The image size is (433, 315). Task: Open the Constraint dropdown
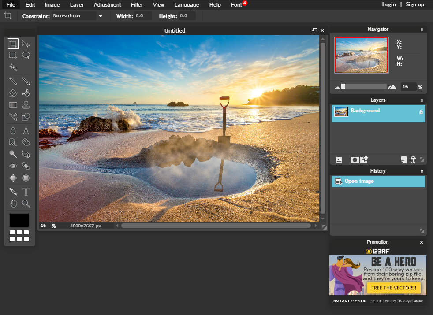click(x=100, y=16)
